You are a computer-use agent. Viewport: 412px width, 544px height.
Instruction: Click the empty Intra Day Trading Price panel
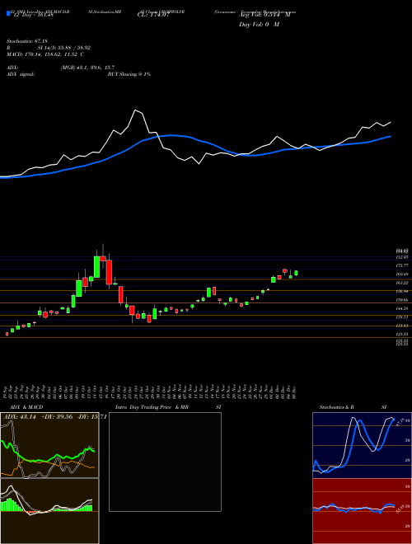coord(165,462)
